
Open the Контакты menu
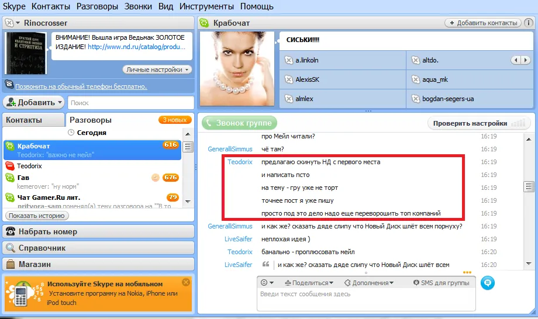click(x=51, y=6)
